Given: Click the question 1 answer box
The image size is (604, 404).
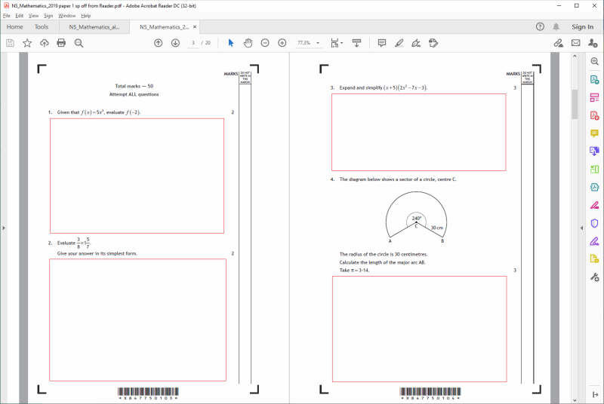Looking at the screenshot, I should click(137, 176).
